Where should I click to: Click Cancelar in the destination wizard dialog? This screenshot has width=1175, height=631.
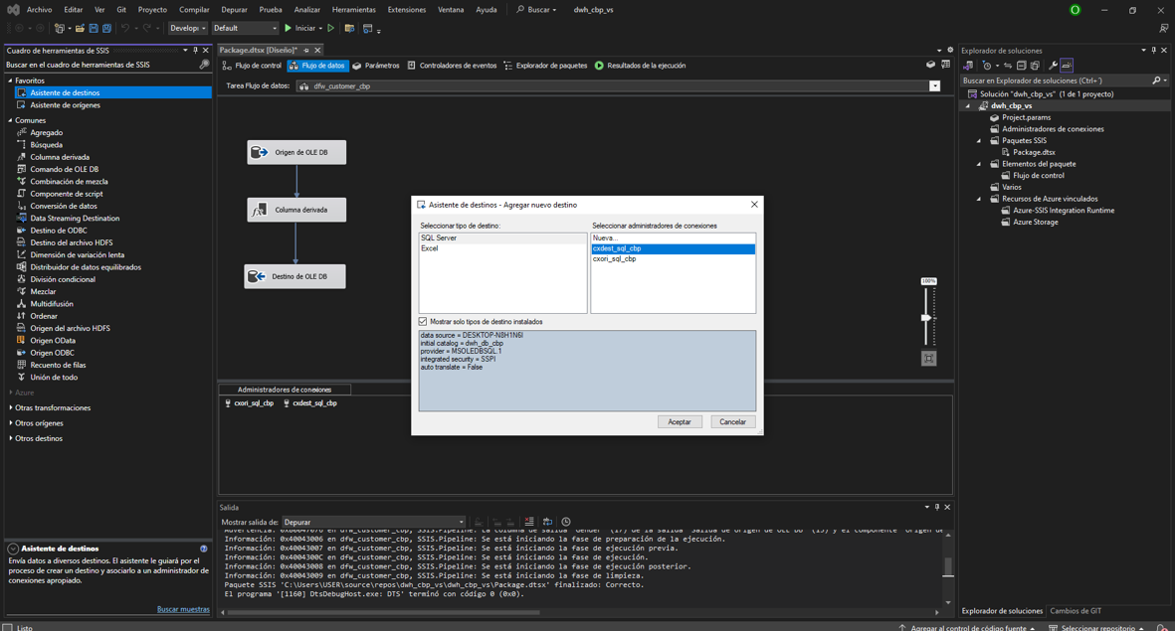pos(732,422)
